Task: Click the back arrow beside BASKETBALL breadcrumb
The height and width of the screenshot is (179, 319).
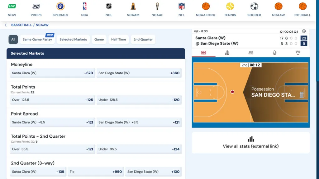Action: pyautogui.click(x=6, y=25)
